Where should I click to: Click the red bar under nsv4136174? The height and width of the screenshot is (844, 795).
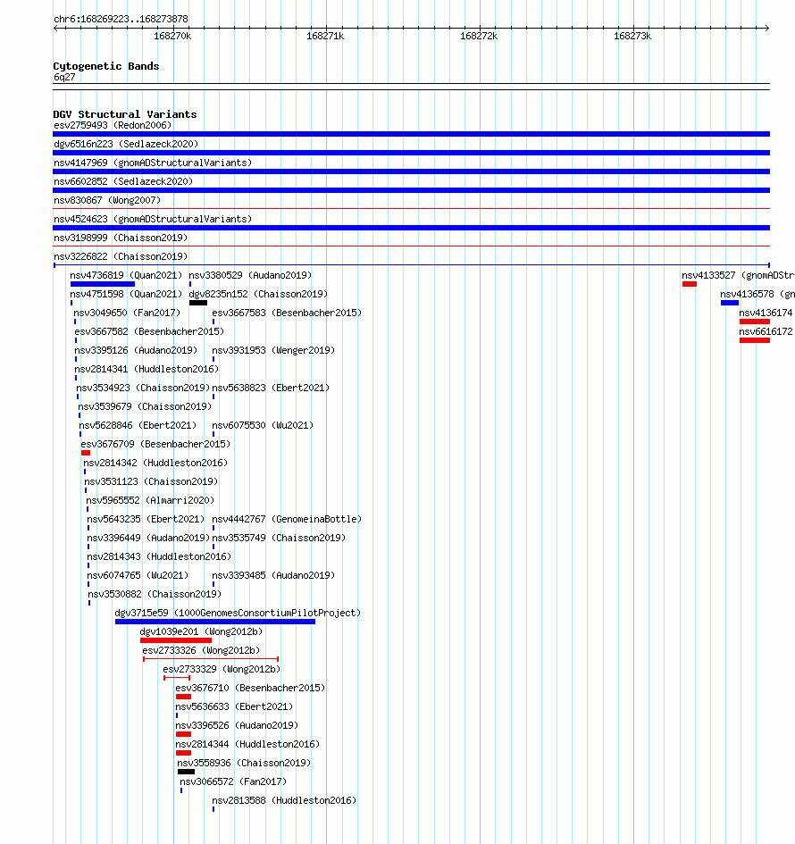tap(755, 322)
